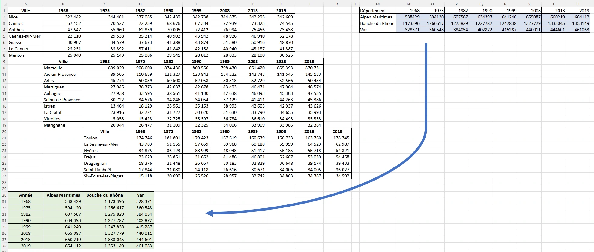Viewport: 594px width, 252px height.
Task: Click the Six-Fours-les-Plages cell
Action: pyautogui.click(x=105, y=176)
